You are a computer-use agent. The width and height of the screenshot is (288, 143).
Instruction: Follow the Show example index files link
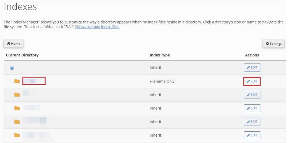point(97,27)
